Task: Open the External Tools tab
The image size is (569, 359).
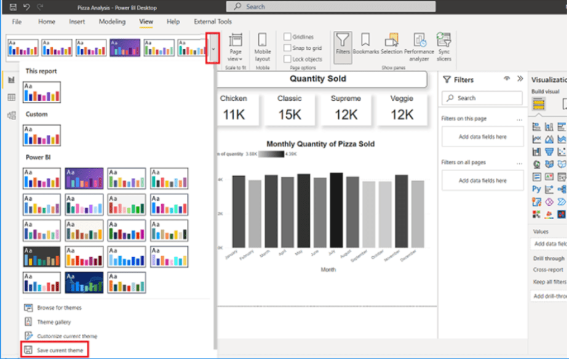Action: tap(213, 22)
